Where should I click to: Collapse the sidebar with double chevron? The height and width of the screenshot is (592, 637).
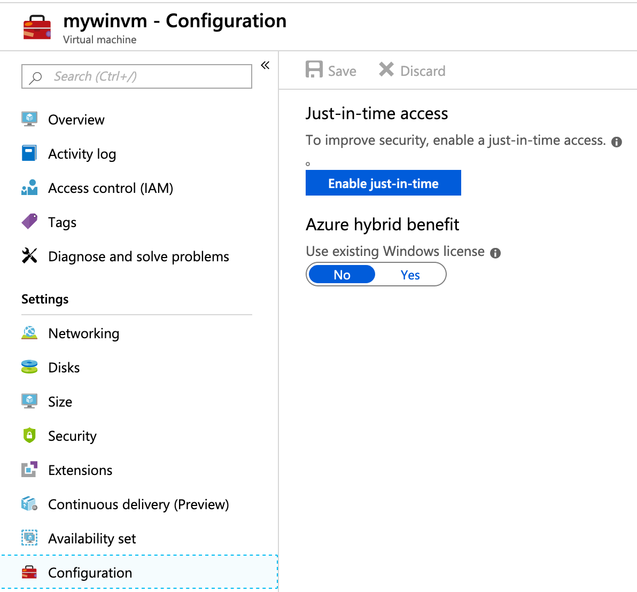pyautogui.click(x=265, y=65)
